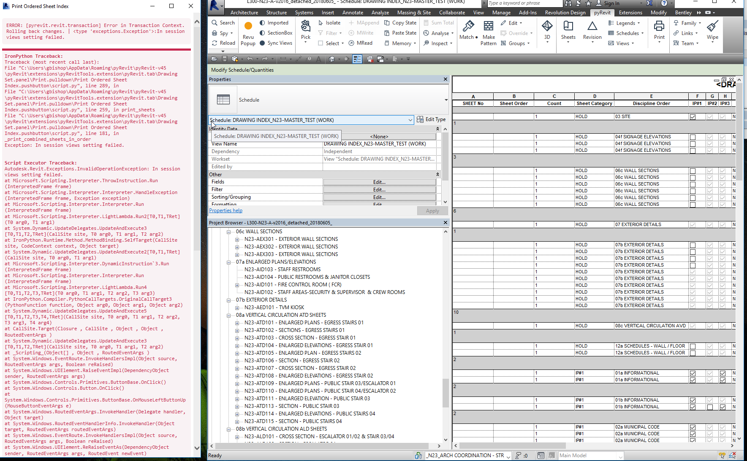Click the Undo arrow in quick-access toolbar

click(250, 59)
